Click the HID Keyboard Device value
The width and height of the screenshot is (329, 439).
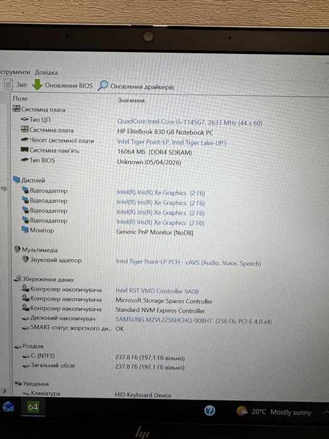click(143, 395)
